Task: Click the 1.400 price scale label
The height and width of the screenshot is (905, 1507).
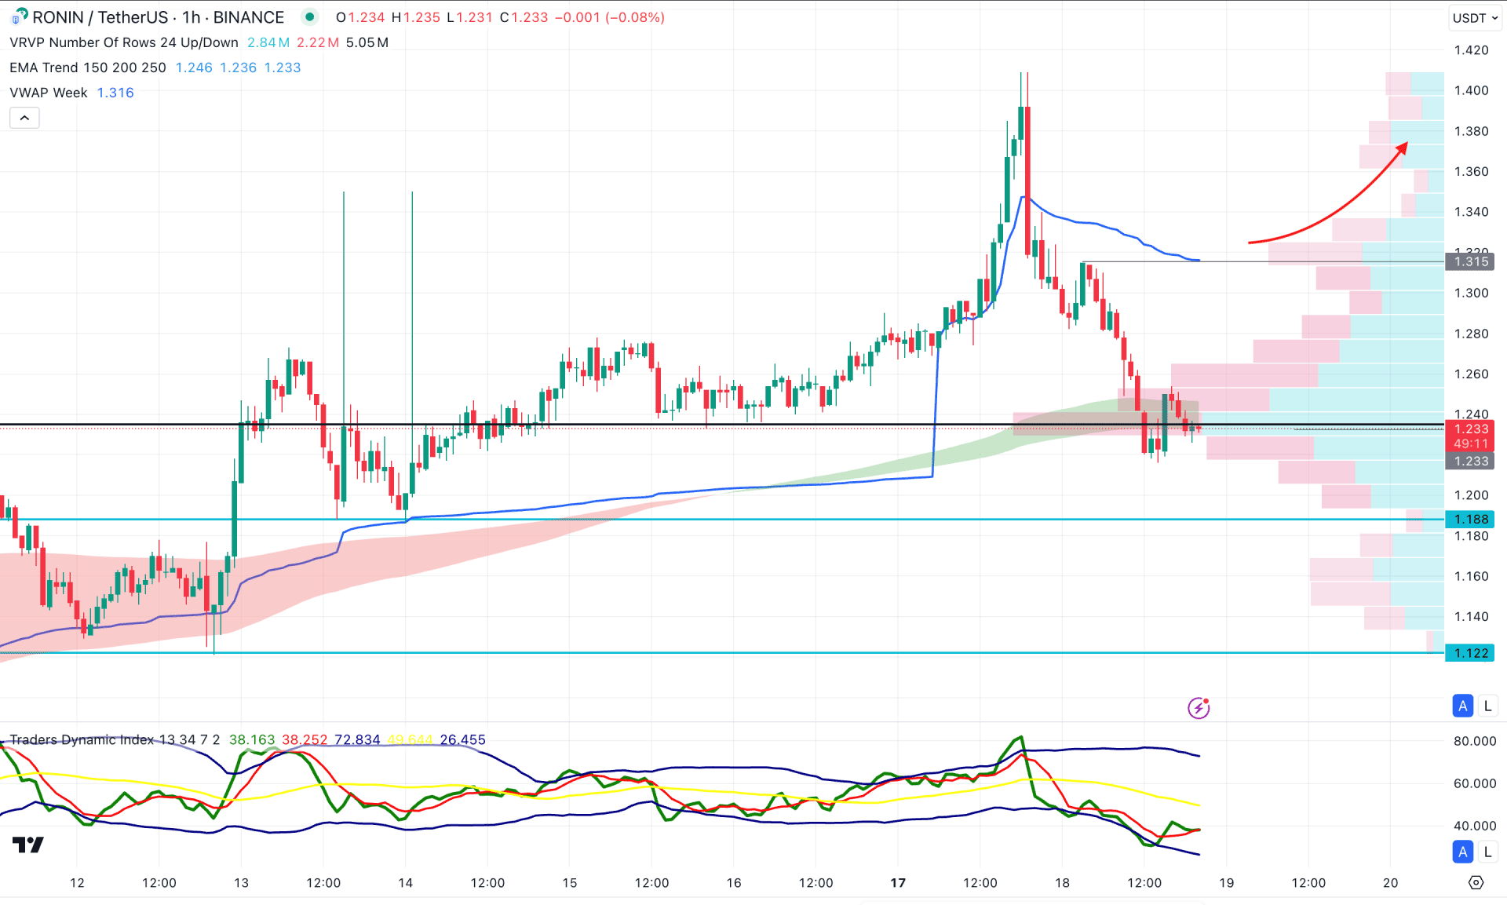Action: pos(1471,90)
